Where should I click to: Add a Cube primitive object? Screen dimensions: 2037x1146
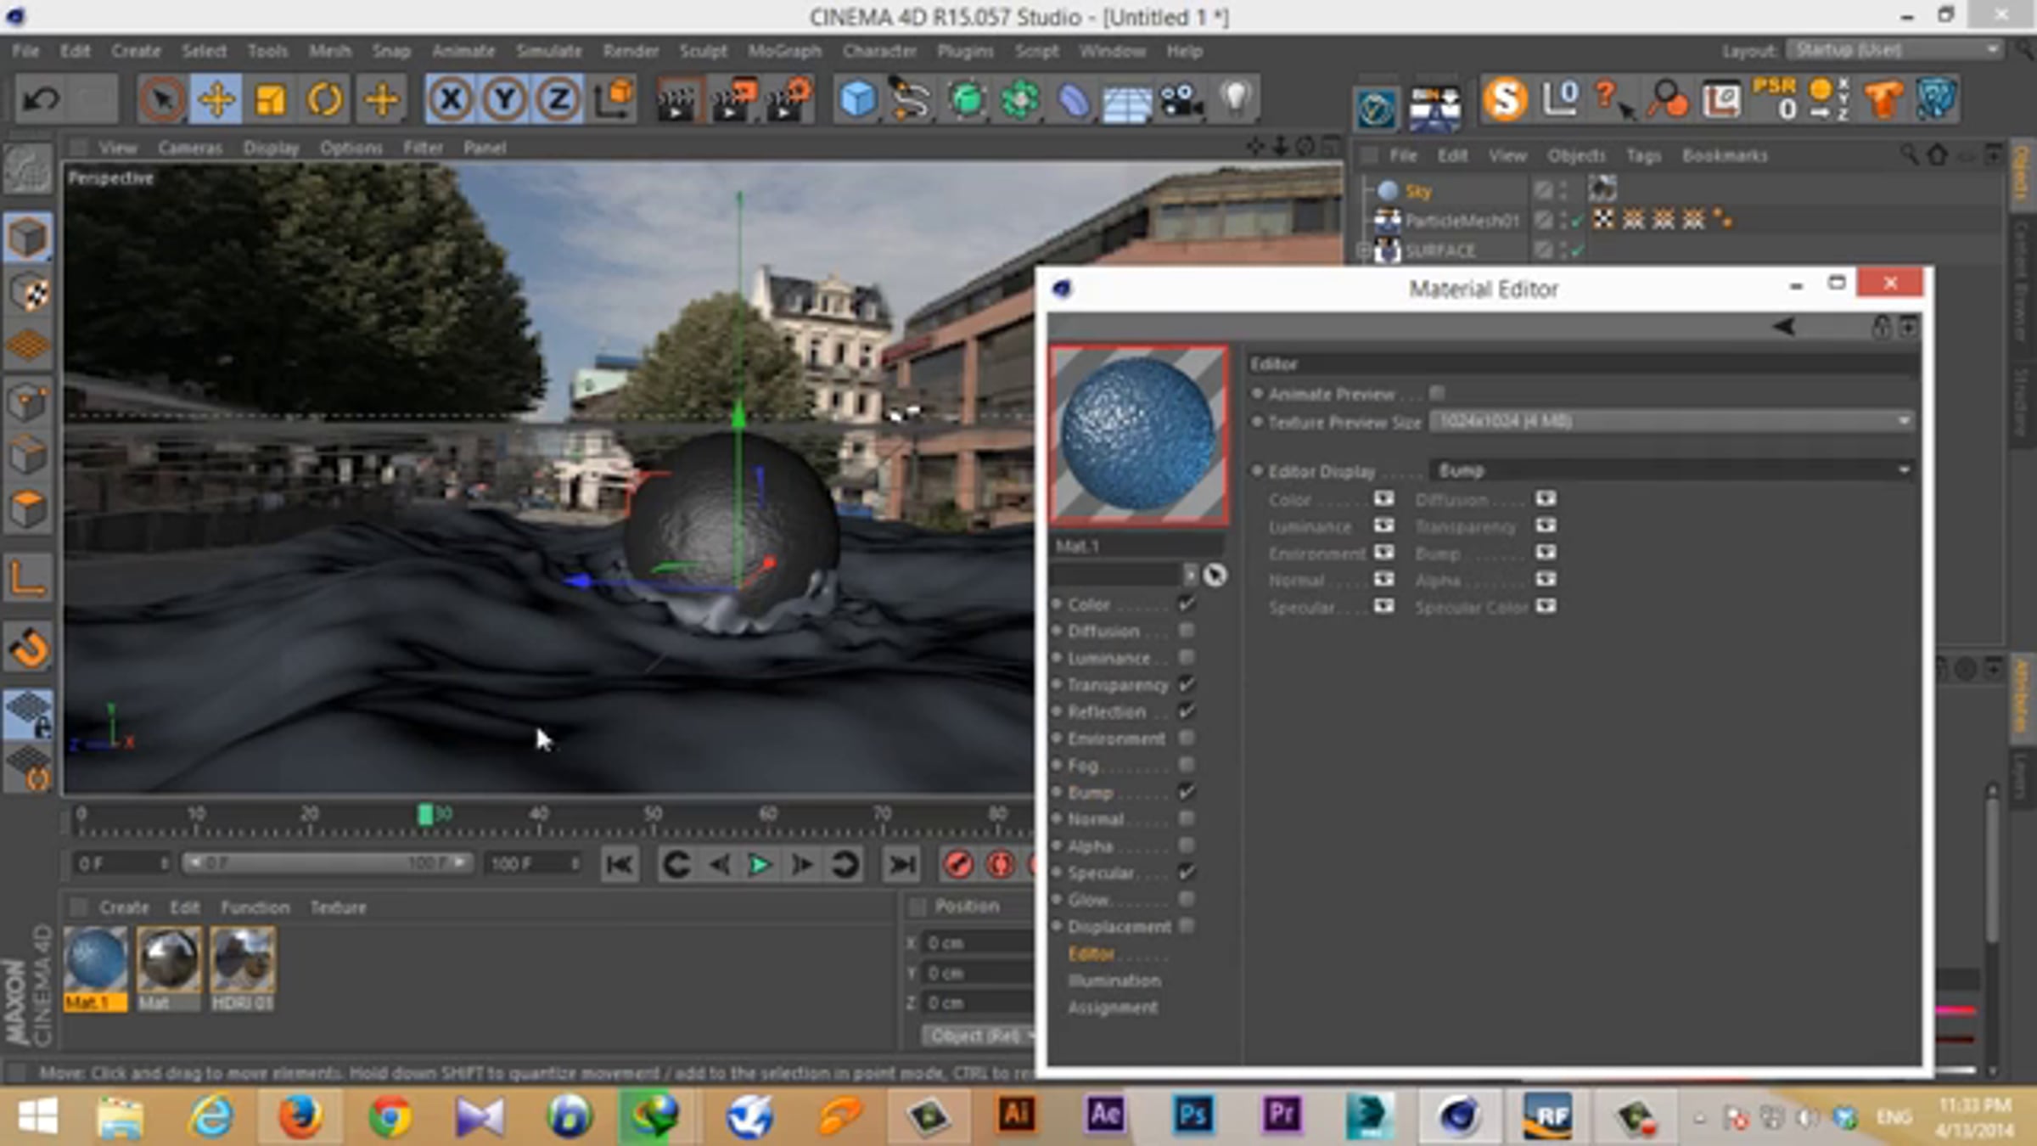tap(857, 99)
